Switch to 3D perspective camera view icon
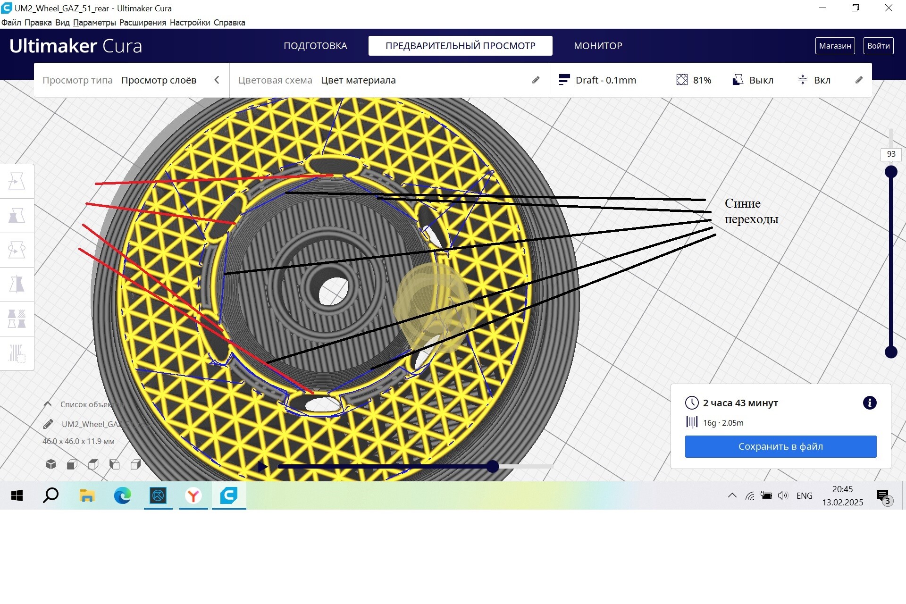 click(x=51, y=464)
